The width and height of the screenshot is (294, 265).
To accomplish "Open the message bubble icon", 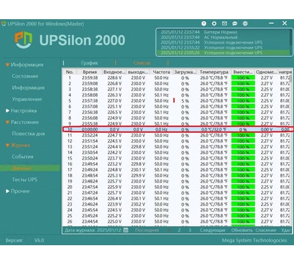I will 235,24.
